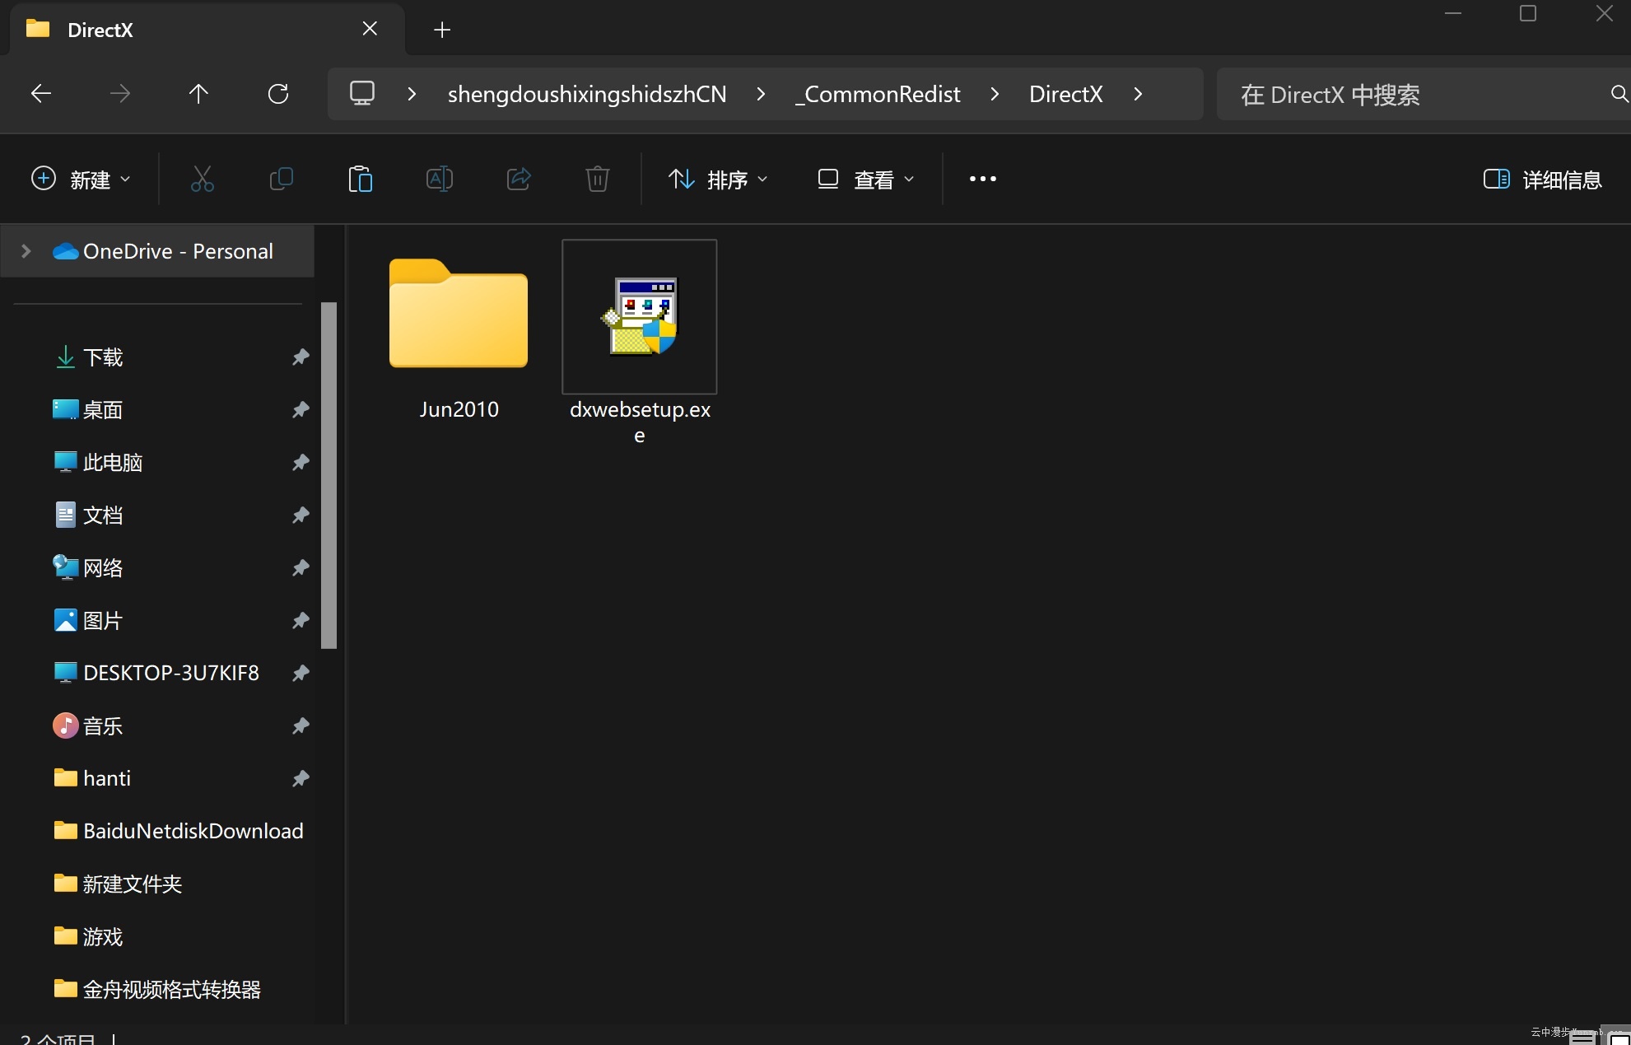The image size is (1631, 1045).
Task: Open 下载 (Downloads) in sidebar
Action: 102,357
